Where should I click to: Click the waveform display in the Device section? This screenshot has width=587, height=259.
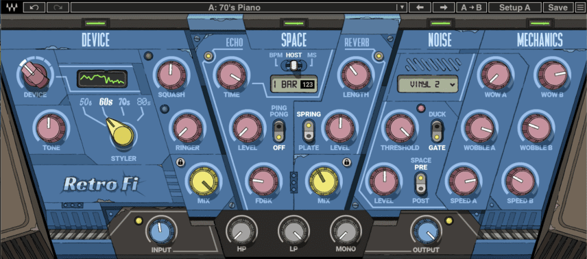[x=102, y=79]
